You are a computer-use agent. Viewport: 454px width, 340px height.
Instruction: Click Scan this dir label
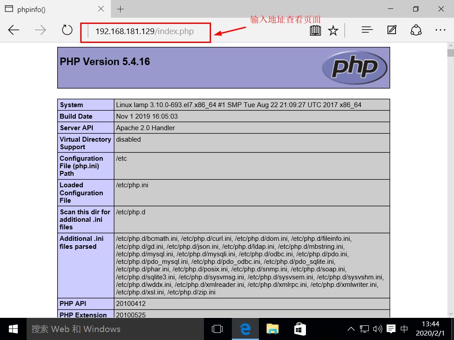tap(85, 220)
